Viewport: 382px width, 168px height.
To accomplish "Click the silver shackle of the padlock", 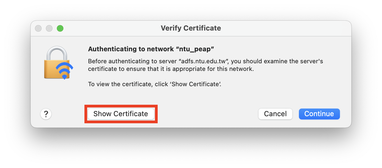I will (57, 53).
